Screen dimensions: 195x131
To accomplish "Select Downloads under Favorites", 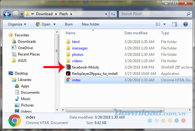I will click(x=27, y=42).
